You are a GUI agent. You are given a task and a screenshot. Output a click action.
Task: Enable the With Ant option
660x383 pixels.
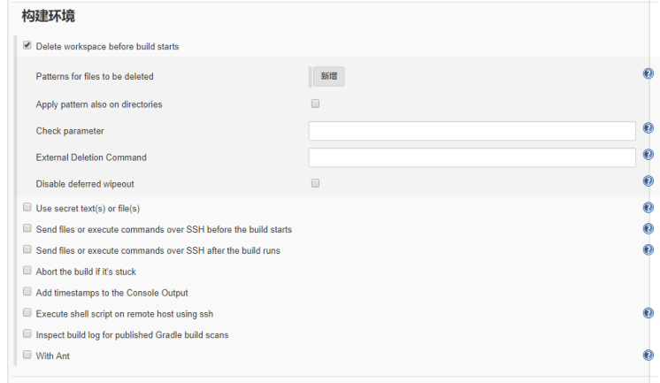(x=27, y=356)
